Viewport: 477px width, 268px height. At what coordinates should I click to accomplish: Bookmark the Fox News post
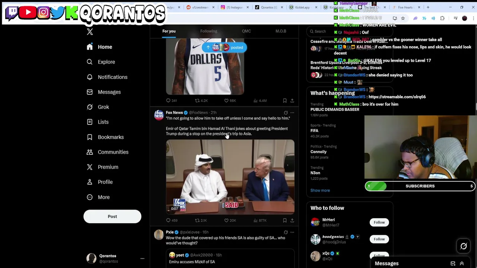[x=285, y=220]
